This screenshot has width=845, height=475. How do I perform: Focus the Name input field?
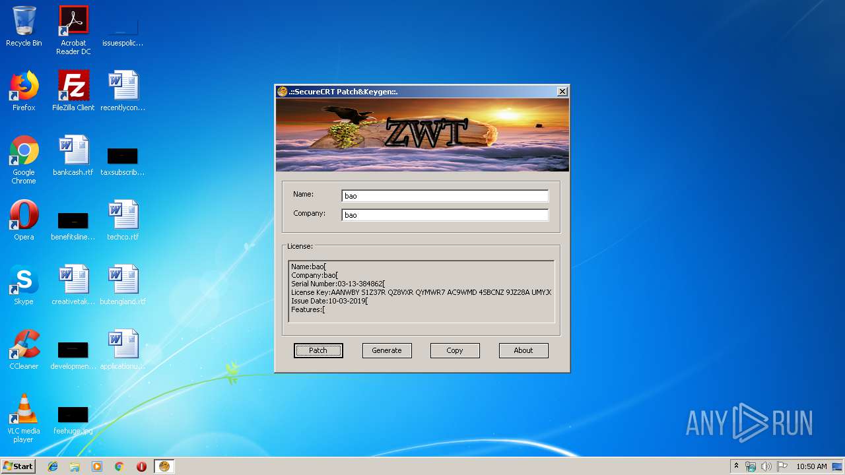tap(445, 196)
